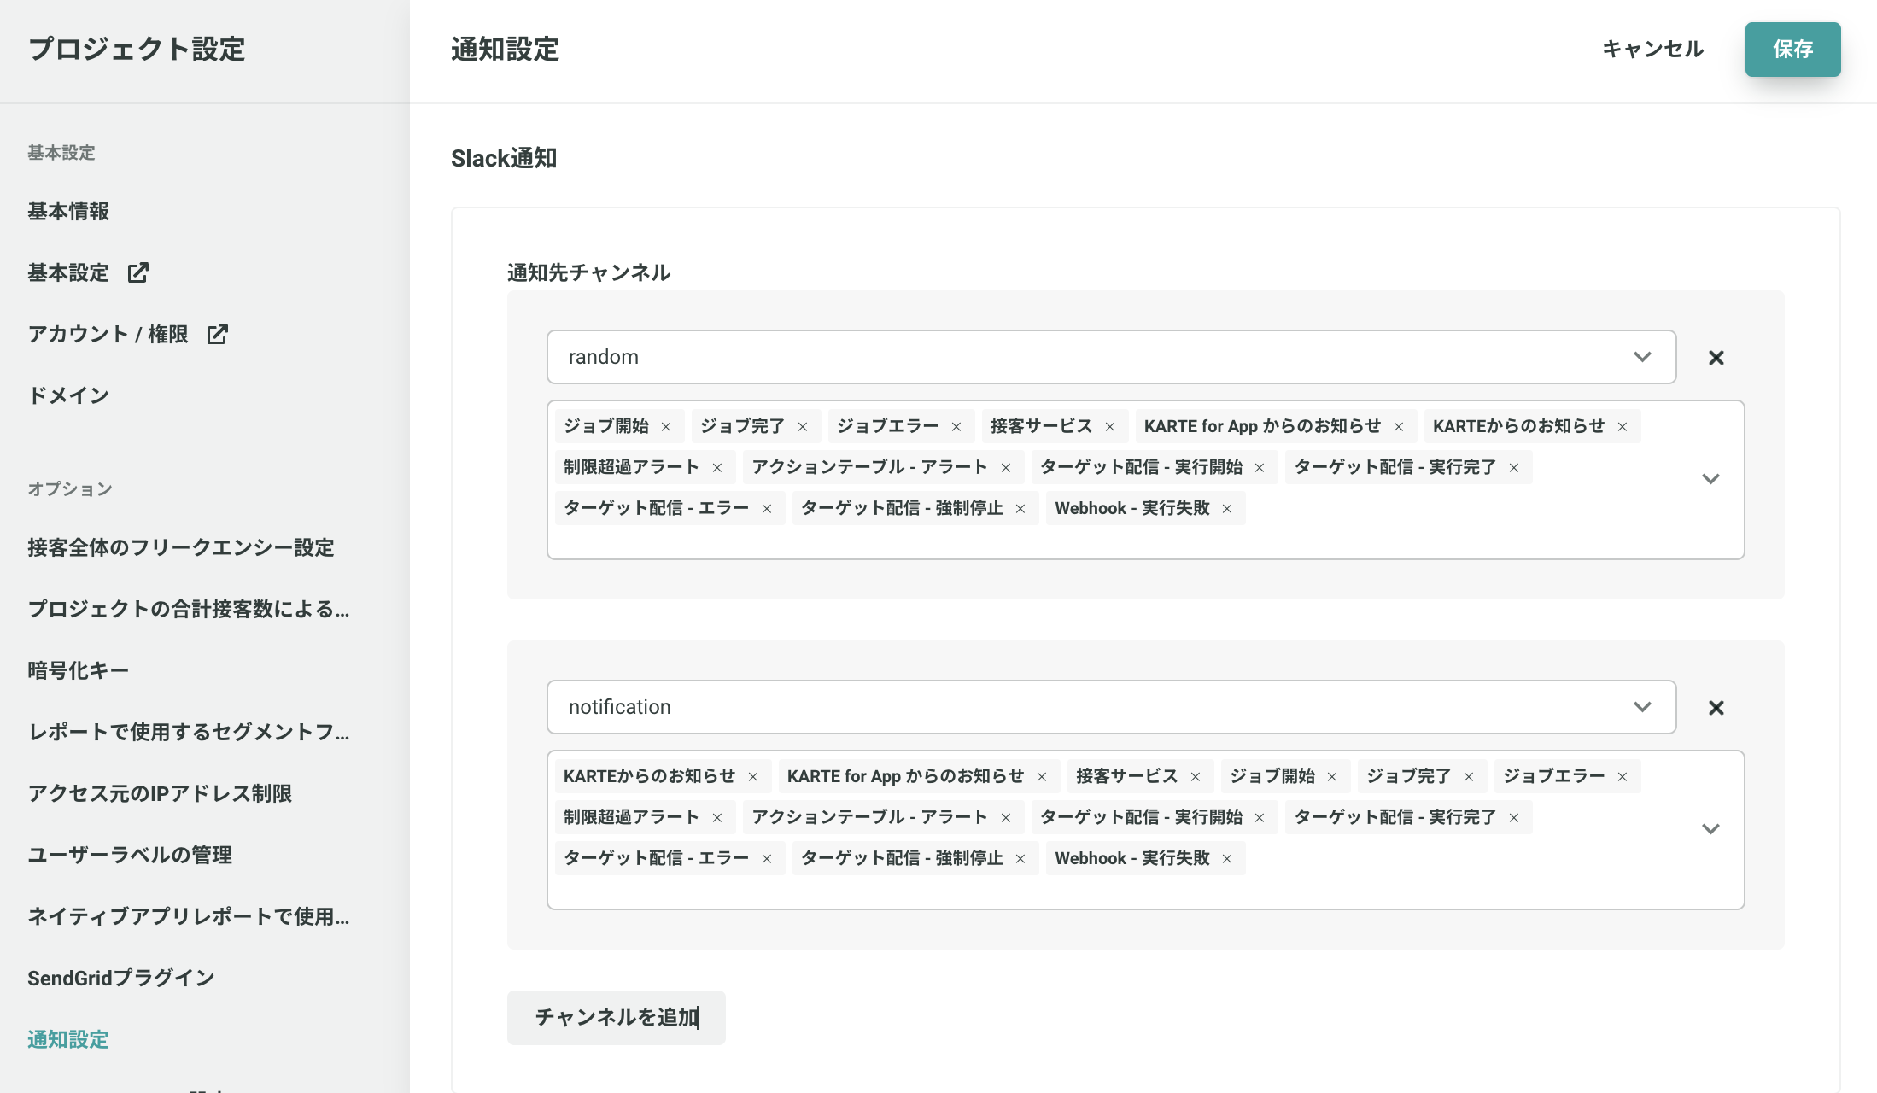1877x1093 pixels.
Task: Open 暗号化キー settings
Action: click(x=79, y=671)
